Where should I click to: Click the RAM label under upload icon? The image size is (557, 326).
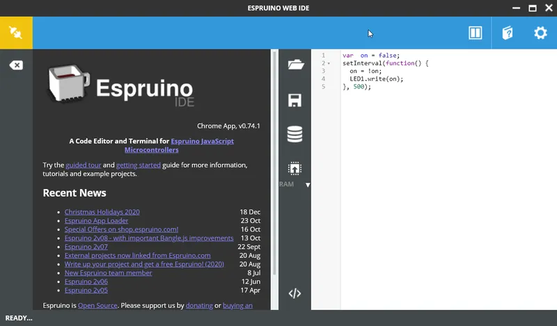286,184
